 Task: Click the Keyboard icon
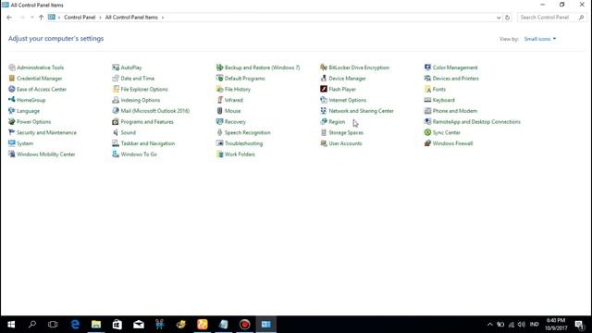point(427,100)
